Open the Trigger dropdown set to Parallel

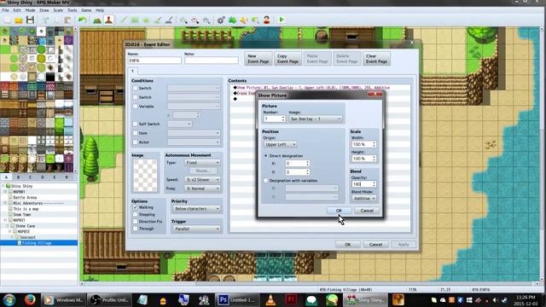coord(196,229)
